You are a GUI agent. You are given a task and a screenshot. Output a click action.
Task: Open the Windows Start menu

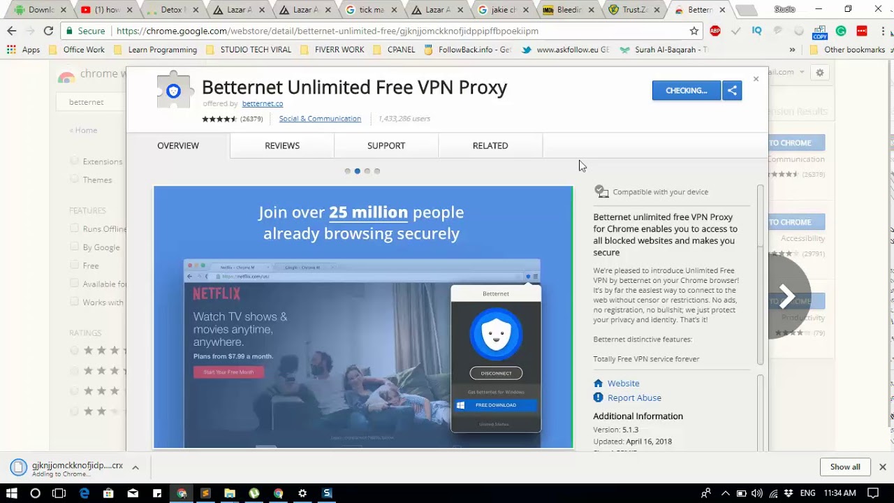[x=11, y=493]
